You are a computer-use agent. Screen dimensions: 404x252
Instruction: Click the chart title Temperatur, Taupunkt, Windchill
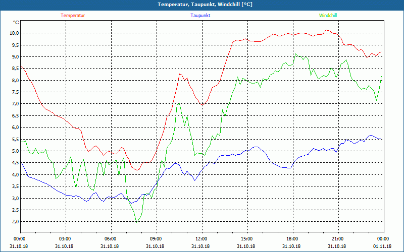coord(205,5)
